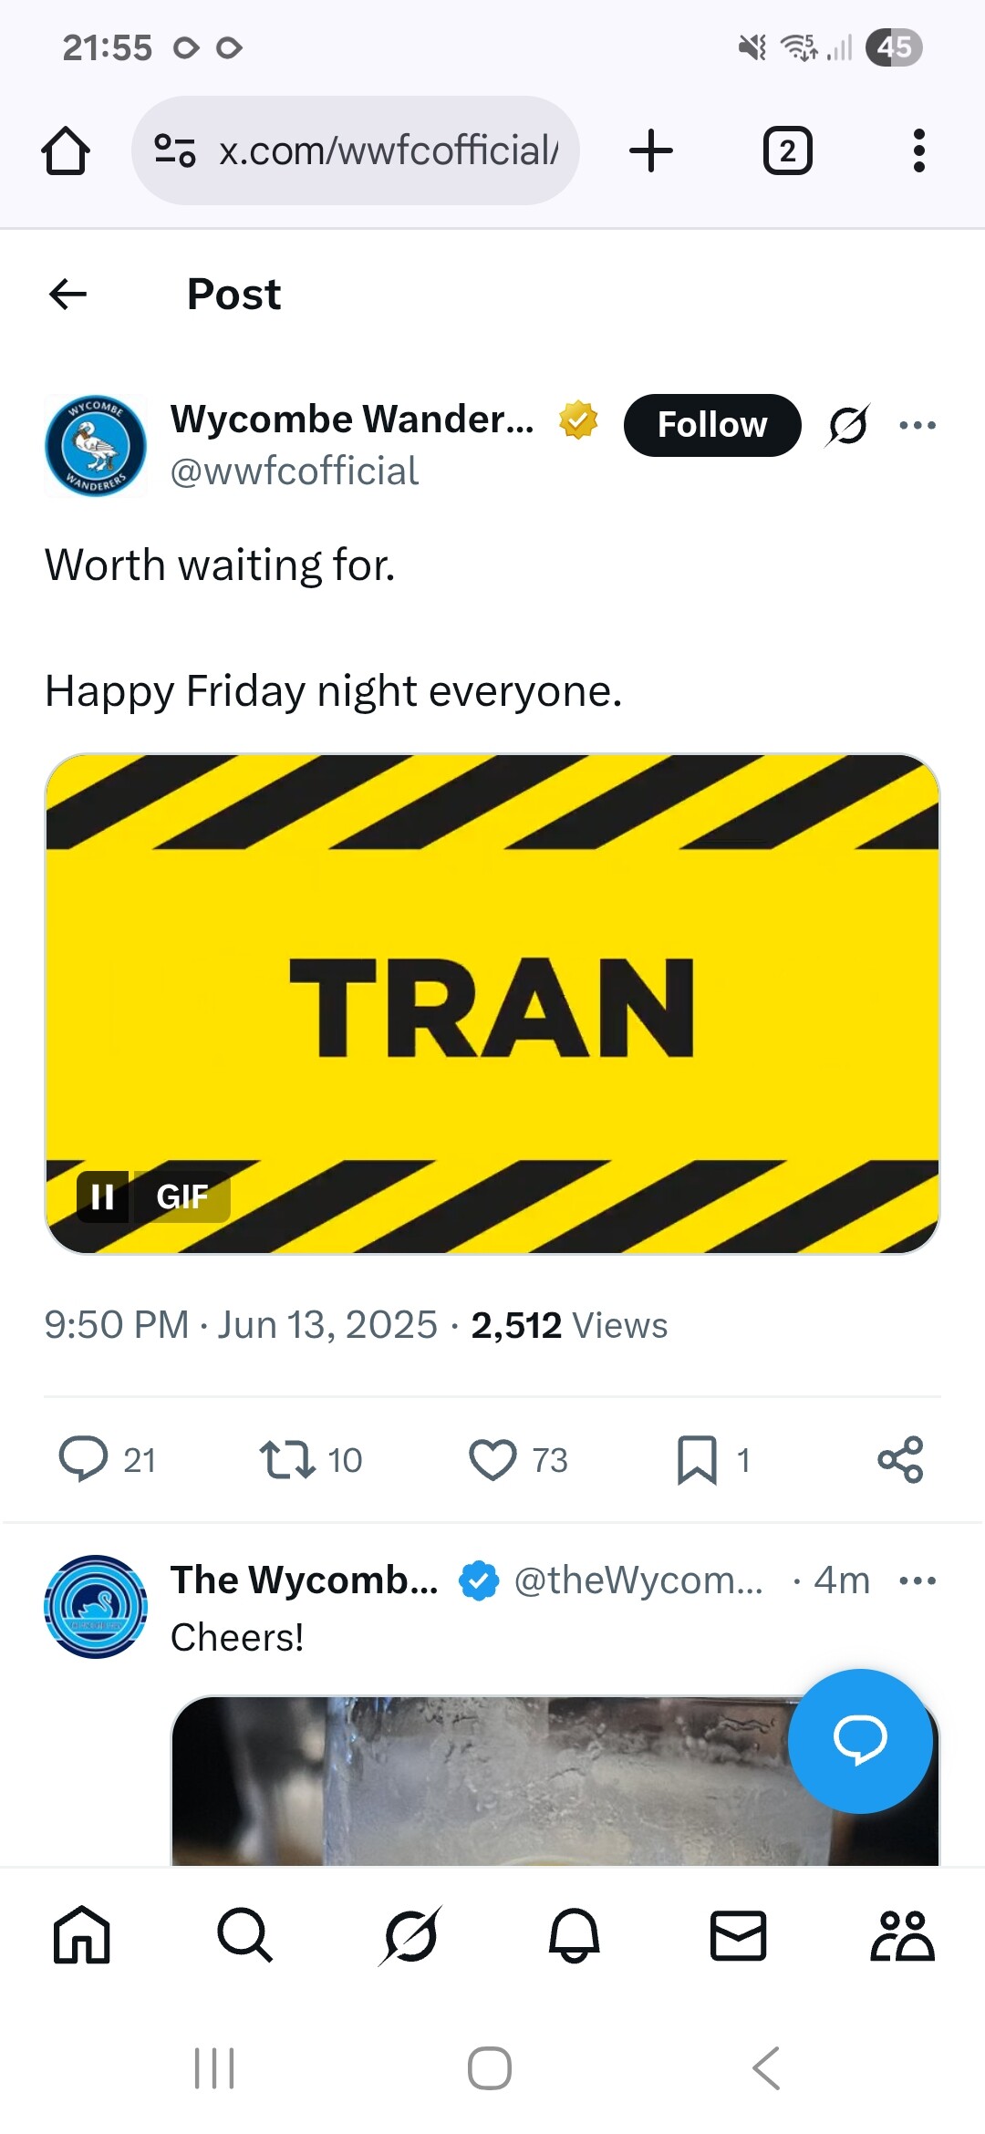Tap the browser home icon
Viewport: 985px width, 2134px height.
(66, 150)
